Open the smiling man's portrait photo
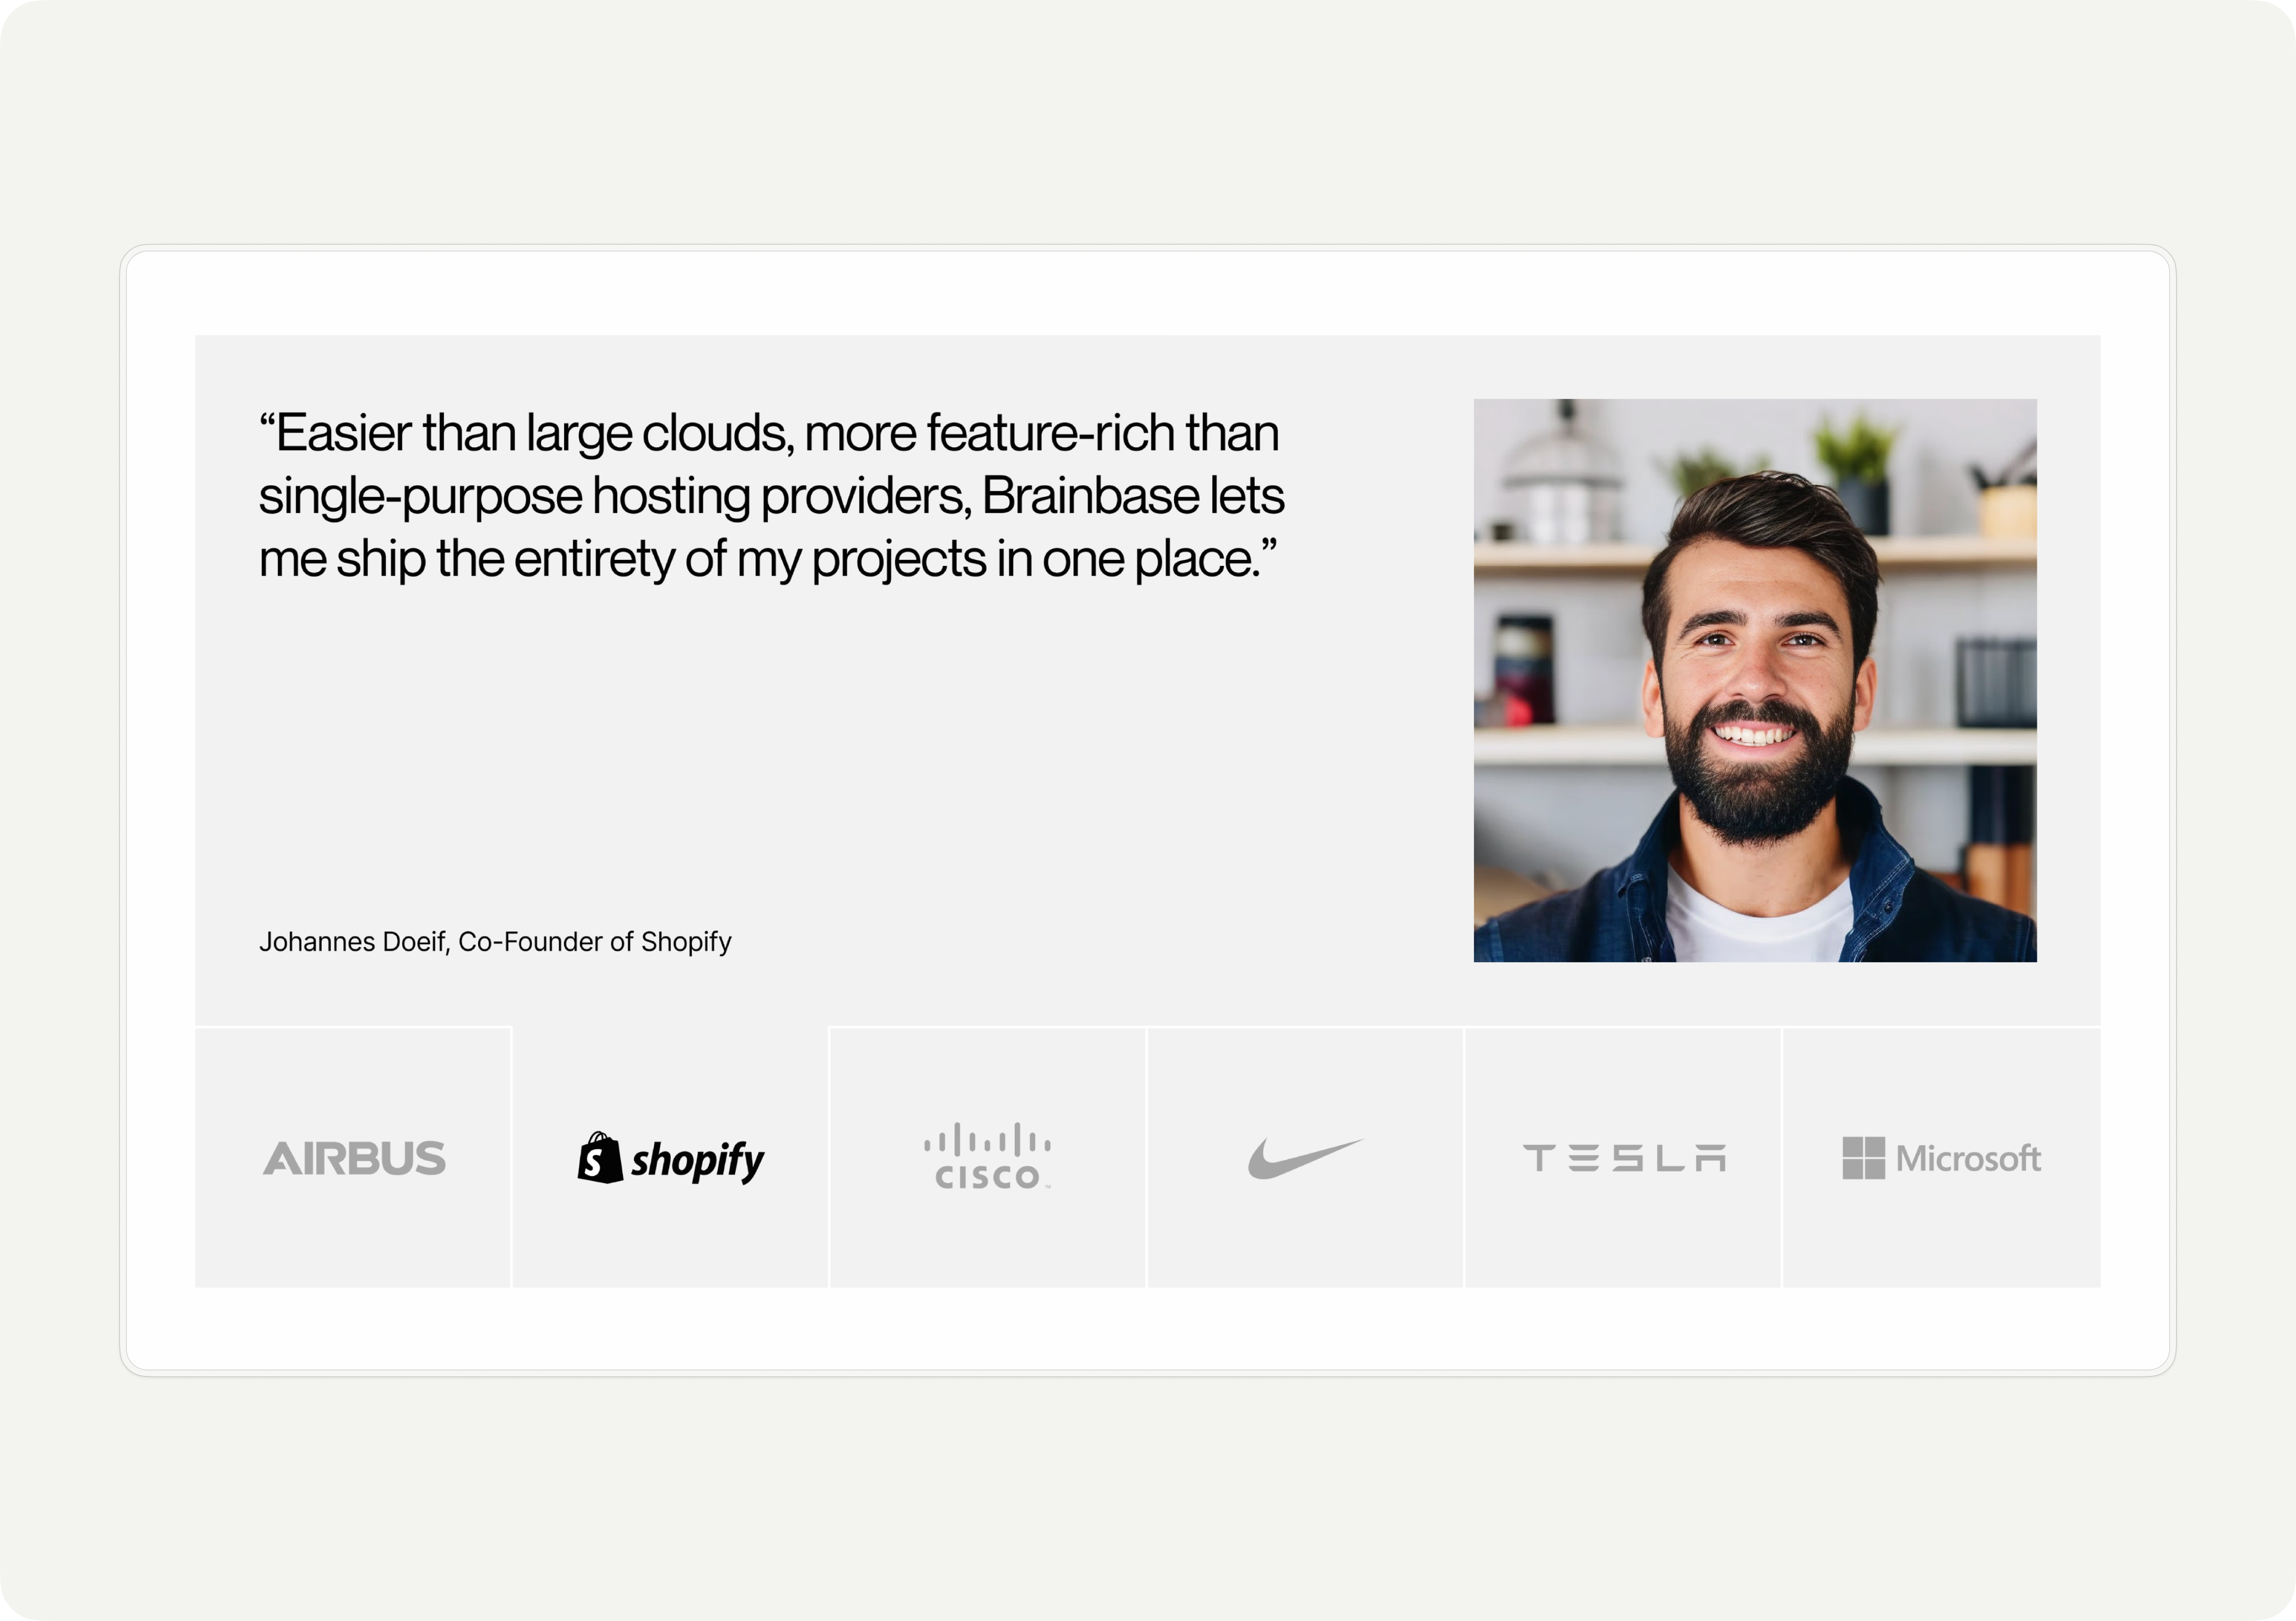The width and height of the screenshot is (2296, 1621). (x=1755, y=680)
